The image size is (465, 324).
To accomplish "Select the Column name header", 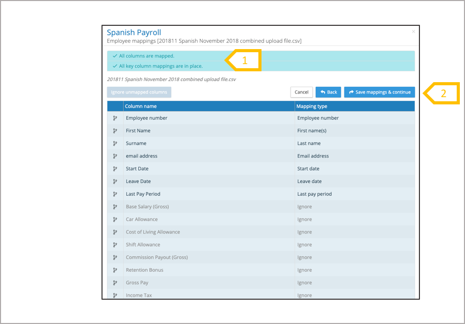I will click(x=141, y=106).
